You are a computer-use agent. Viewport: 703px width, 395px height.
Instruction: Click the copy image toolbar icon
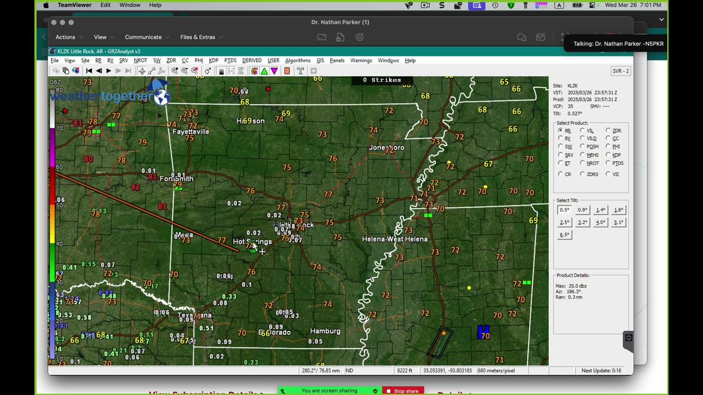(x=65, y=71)
